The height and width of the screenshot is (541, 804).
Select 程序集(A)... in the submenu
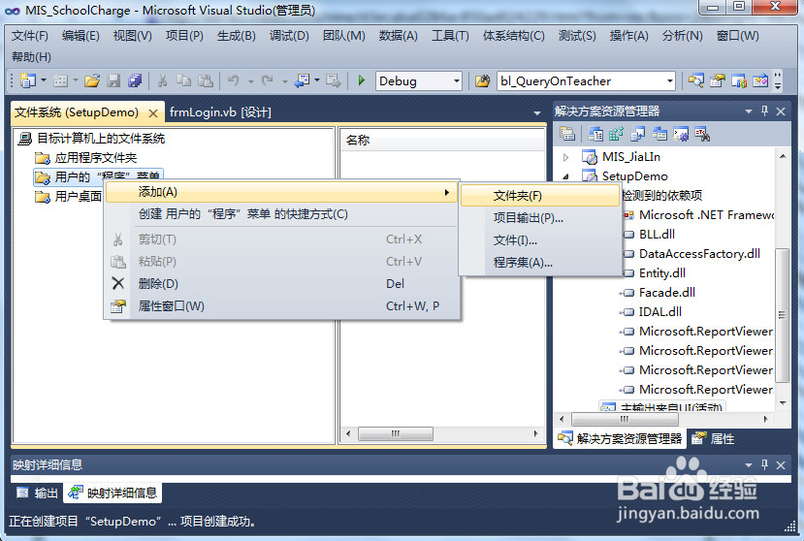540,263
